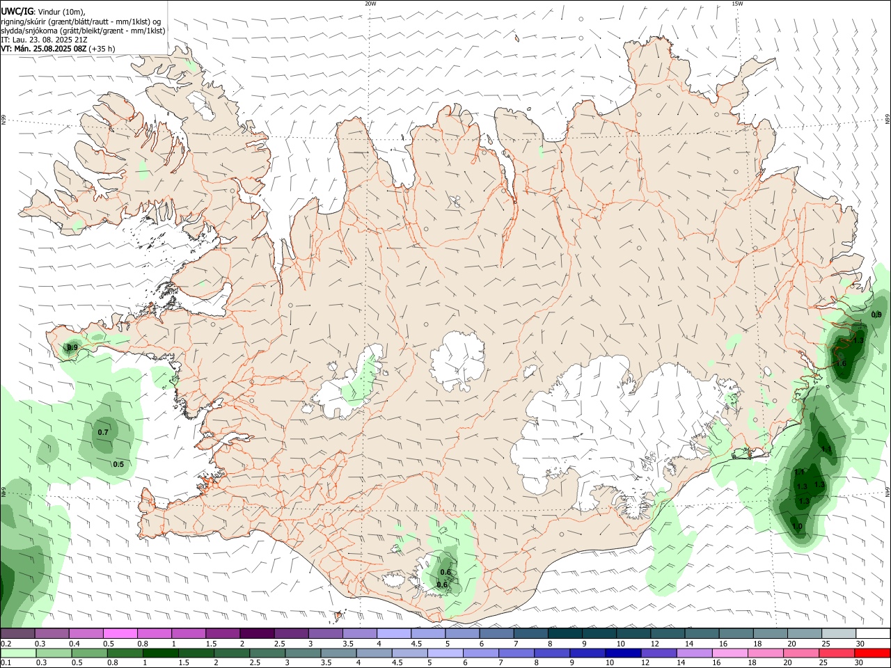Select the darkest green 1 mm rain swatch

click(160, 653)
